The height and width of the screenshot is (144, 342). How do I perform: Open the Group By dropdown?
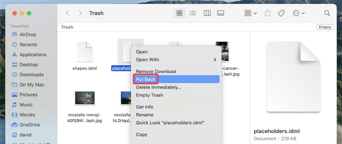250,13
